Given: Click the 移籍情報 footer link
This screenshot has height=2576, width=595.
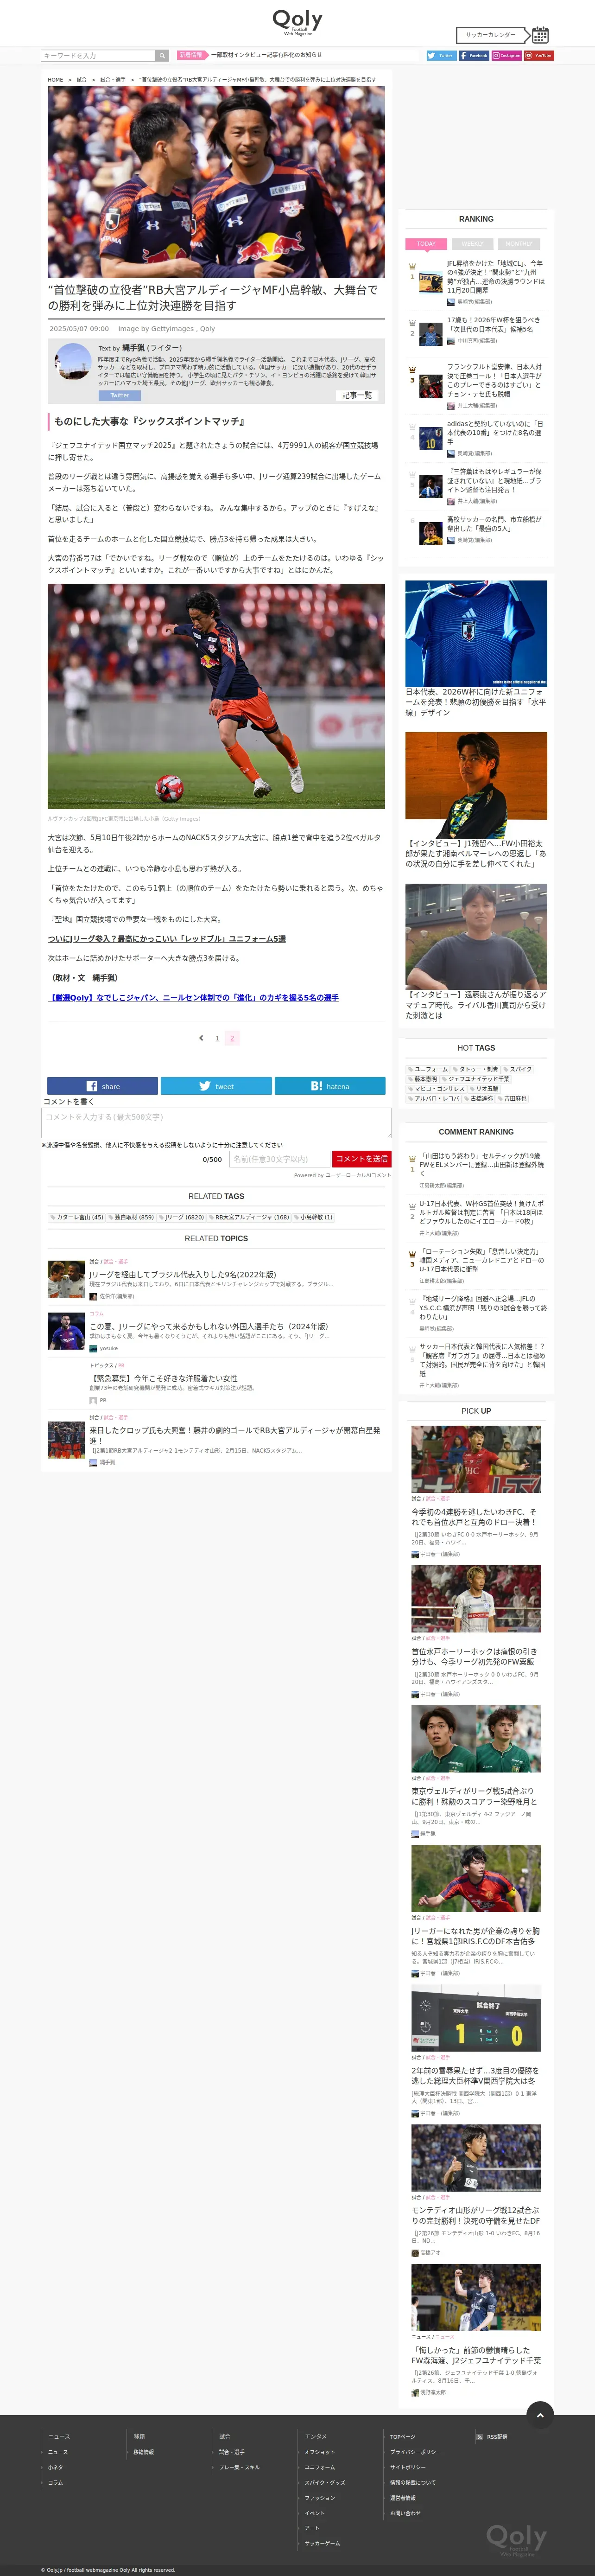Looking at the screenshot, I should coord(143,2452).
